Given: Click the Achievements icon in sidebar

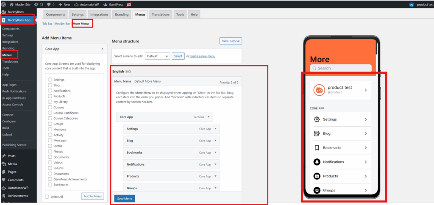Looking at the screenshot, I should coord(4,196).
